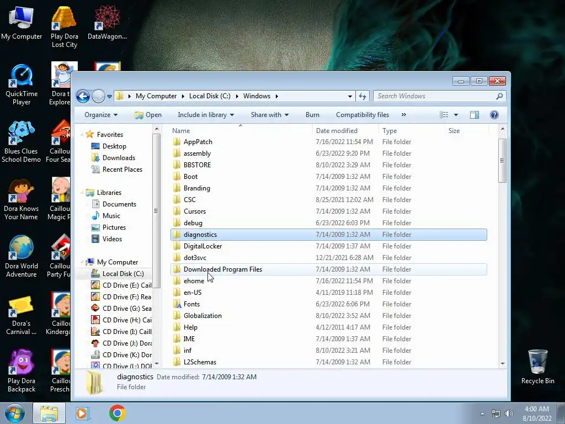Launch Google Chrome from taskbar
Viewport: 565px width, 424px height.
point(118,413)
